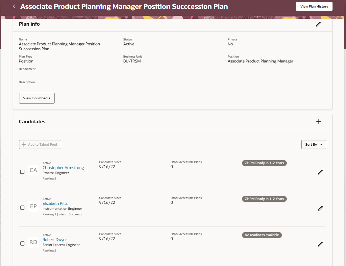This screenshot has width=346, height=266.
Task: Open Elizabeth Pitts' profile link
Action: (55, 204)
